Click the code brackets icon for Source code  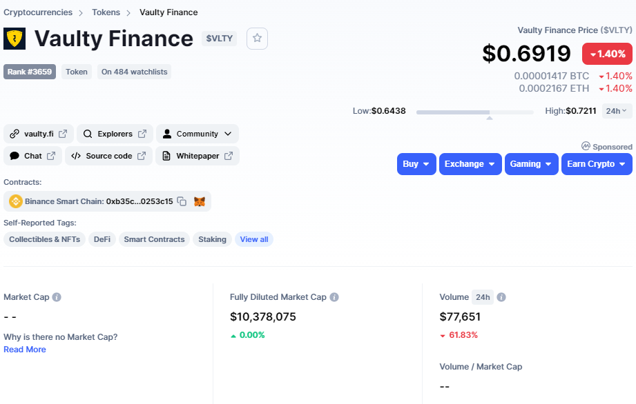pyautogui.click(x=76, y=156)
